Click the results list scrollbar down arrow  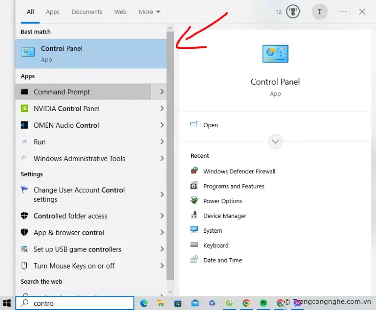pyautogui.click(x=170, y=292)
